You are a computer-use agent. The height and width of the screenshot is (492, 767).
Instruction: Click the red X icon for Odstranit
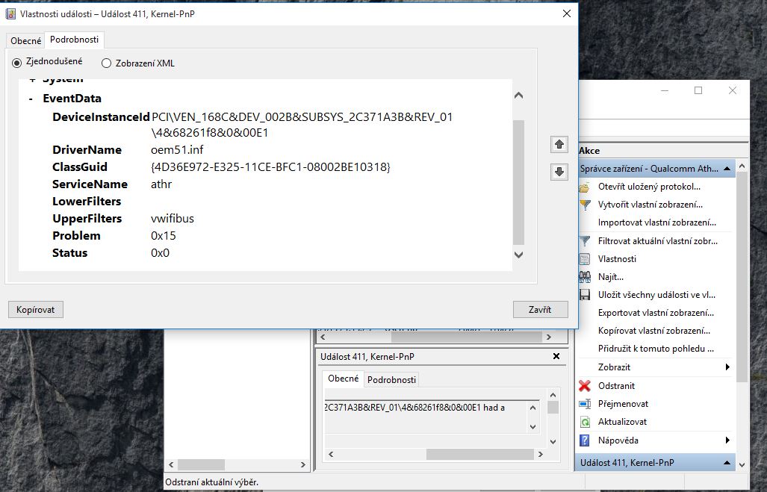(585, 386)
